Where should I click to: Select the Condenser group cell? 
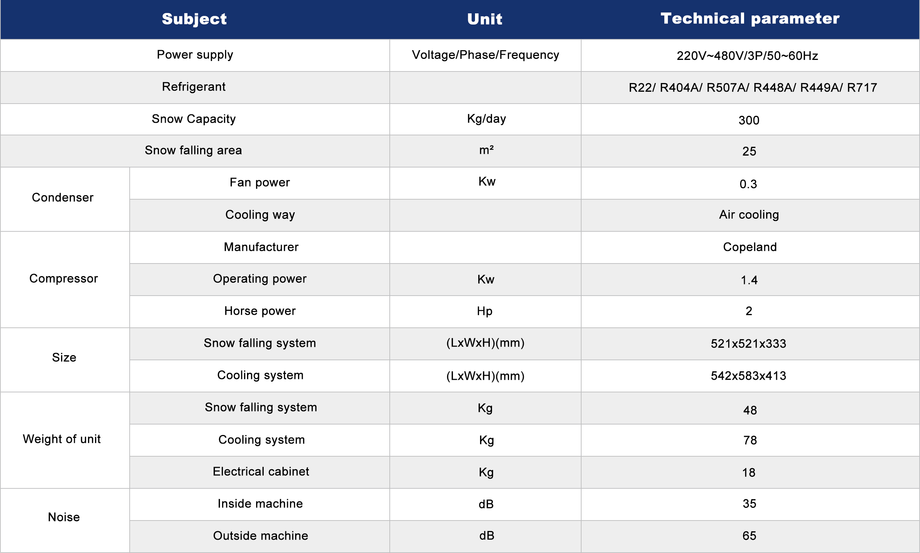point(62,197)
